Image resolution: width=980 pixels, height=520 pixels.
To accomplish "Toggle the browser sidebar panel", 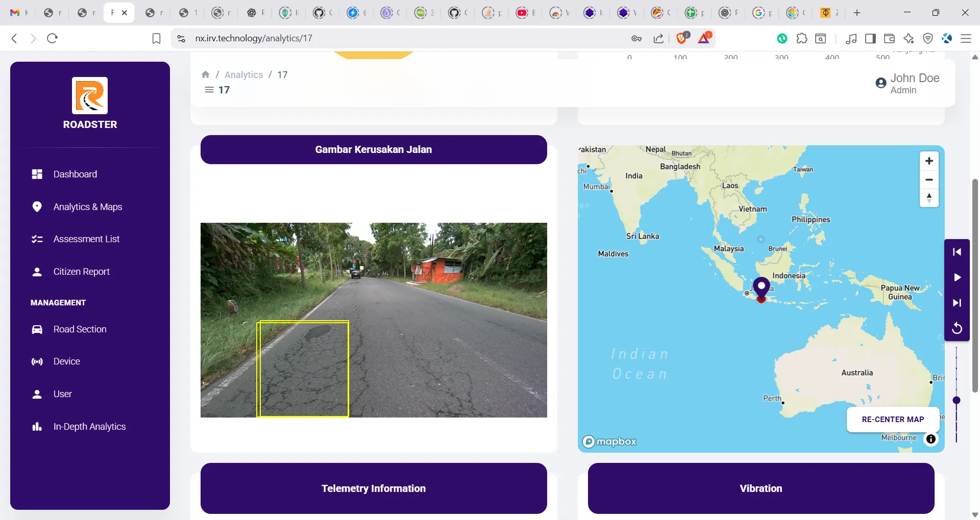I will point(871,38).
